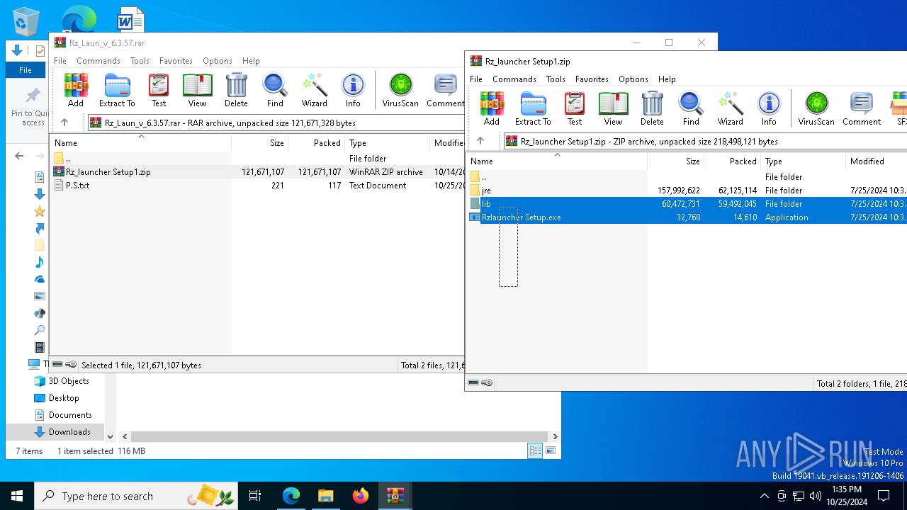
Task: Open File menu in Rz_launcher Setup1.zip window
Action: 476,79
